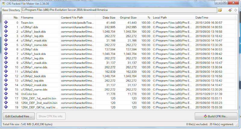Click the file icon for u1264g1.dds row
Image resolution: width=241 pixels, height=129 pixels.
coord(6,27)
